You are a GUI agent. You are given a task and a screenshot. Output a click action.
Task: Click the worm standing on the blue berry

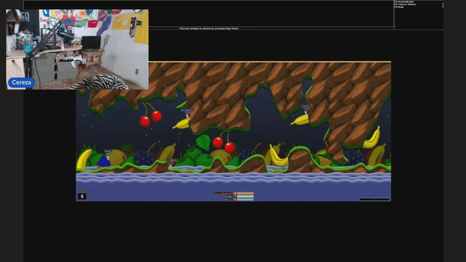point(108,158)
